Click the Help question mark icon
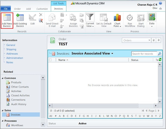Screen dimensions: 166x129 click(161, 3)
